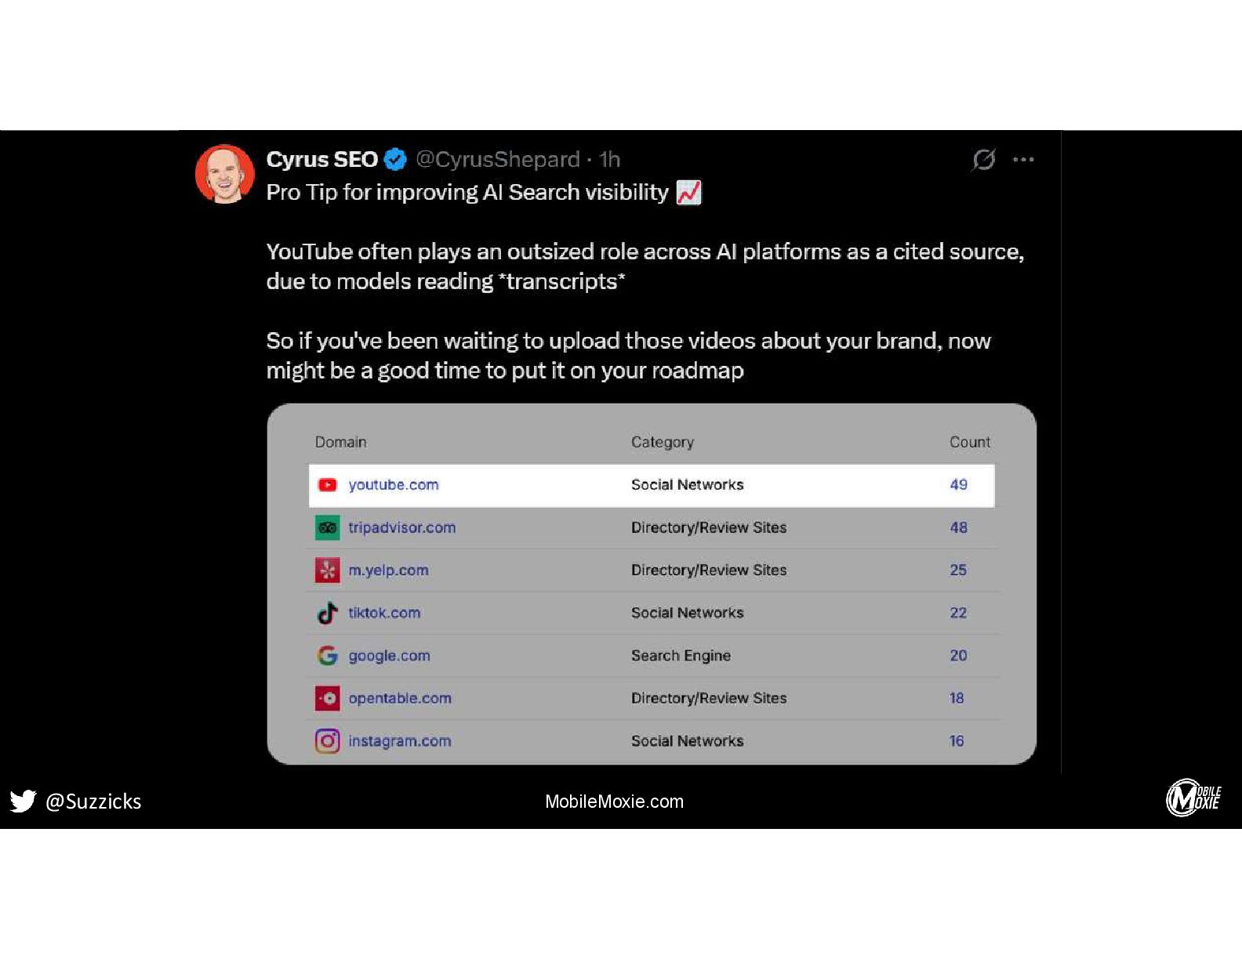
Task: Open the tripadvisor.com domain link
Action: coord(402,527)
